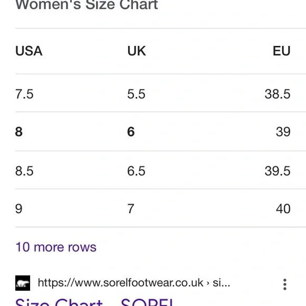The height and width of the screenshot is (306, 306).
Task: Click the EU size 38.5 cell
Action: point(278,94)
